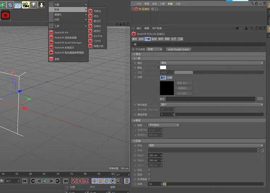Tick the 标准强度 checkbox
The image size is (270, 193).
pyautogui.click(x=149, y=179)
